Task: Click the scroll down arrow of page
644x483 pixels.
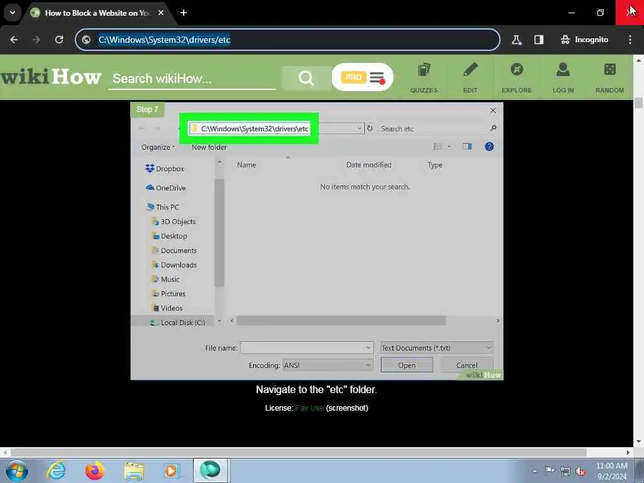Action: 639,442
